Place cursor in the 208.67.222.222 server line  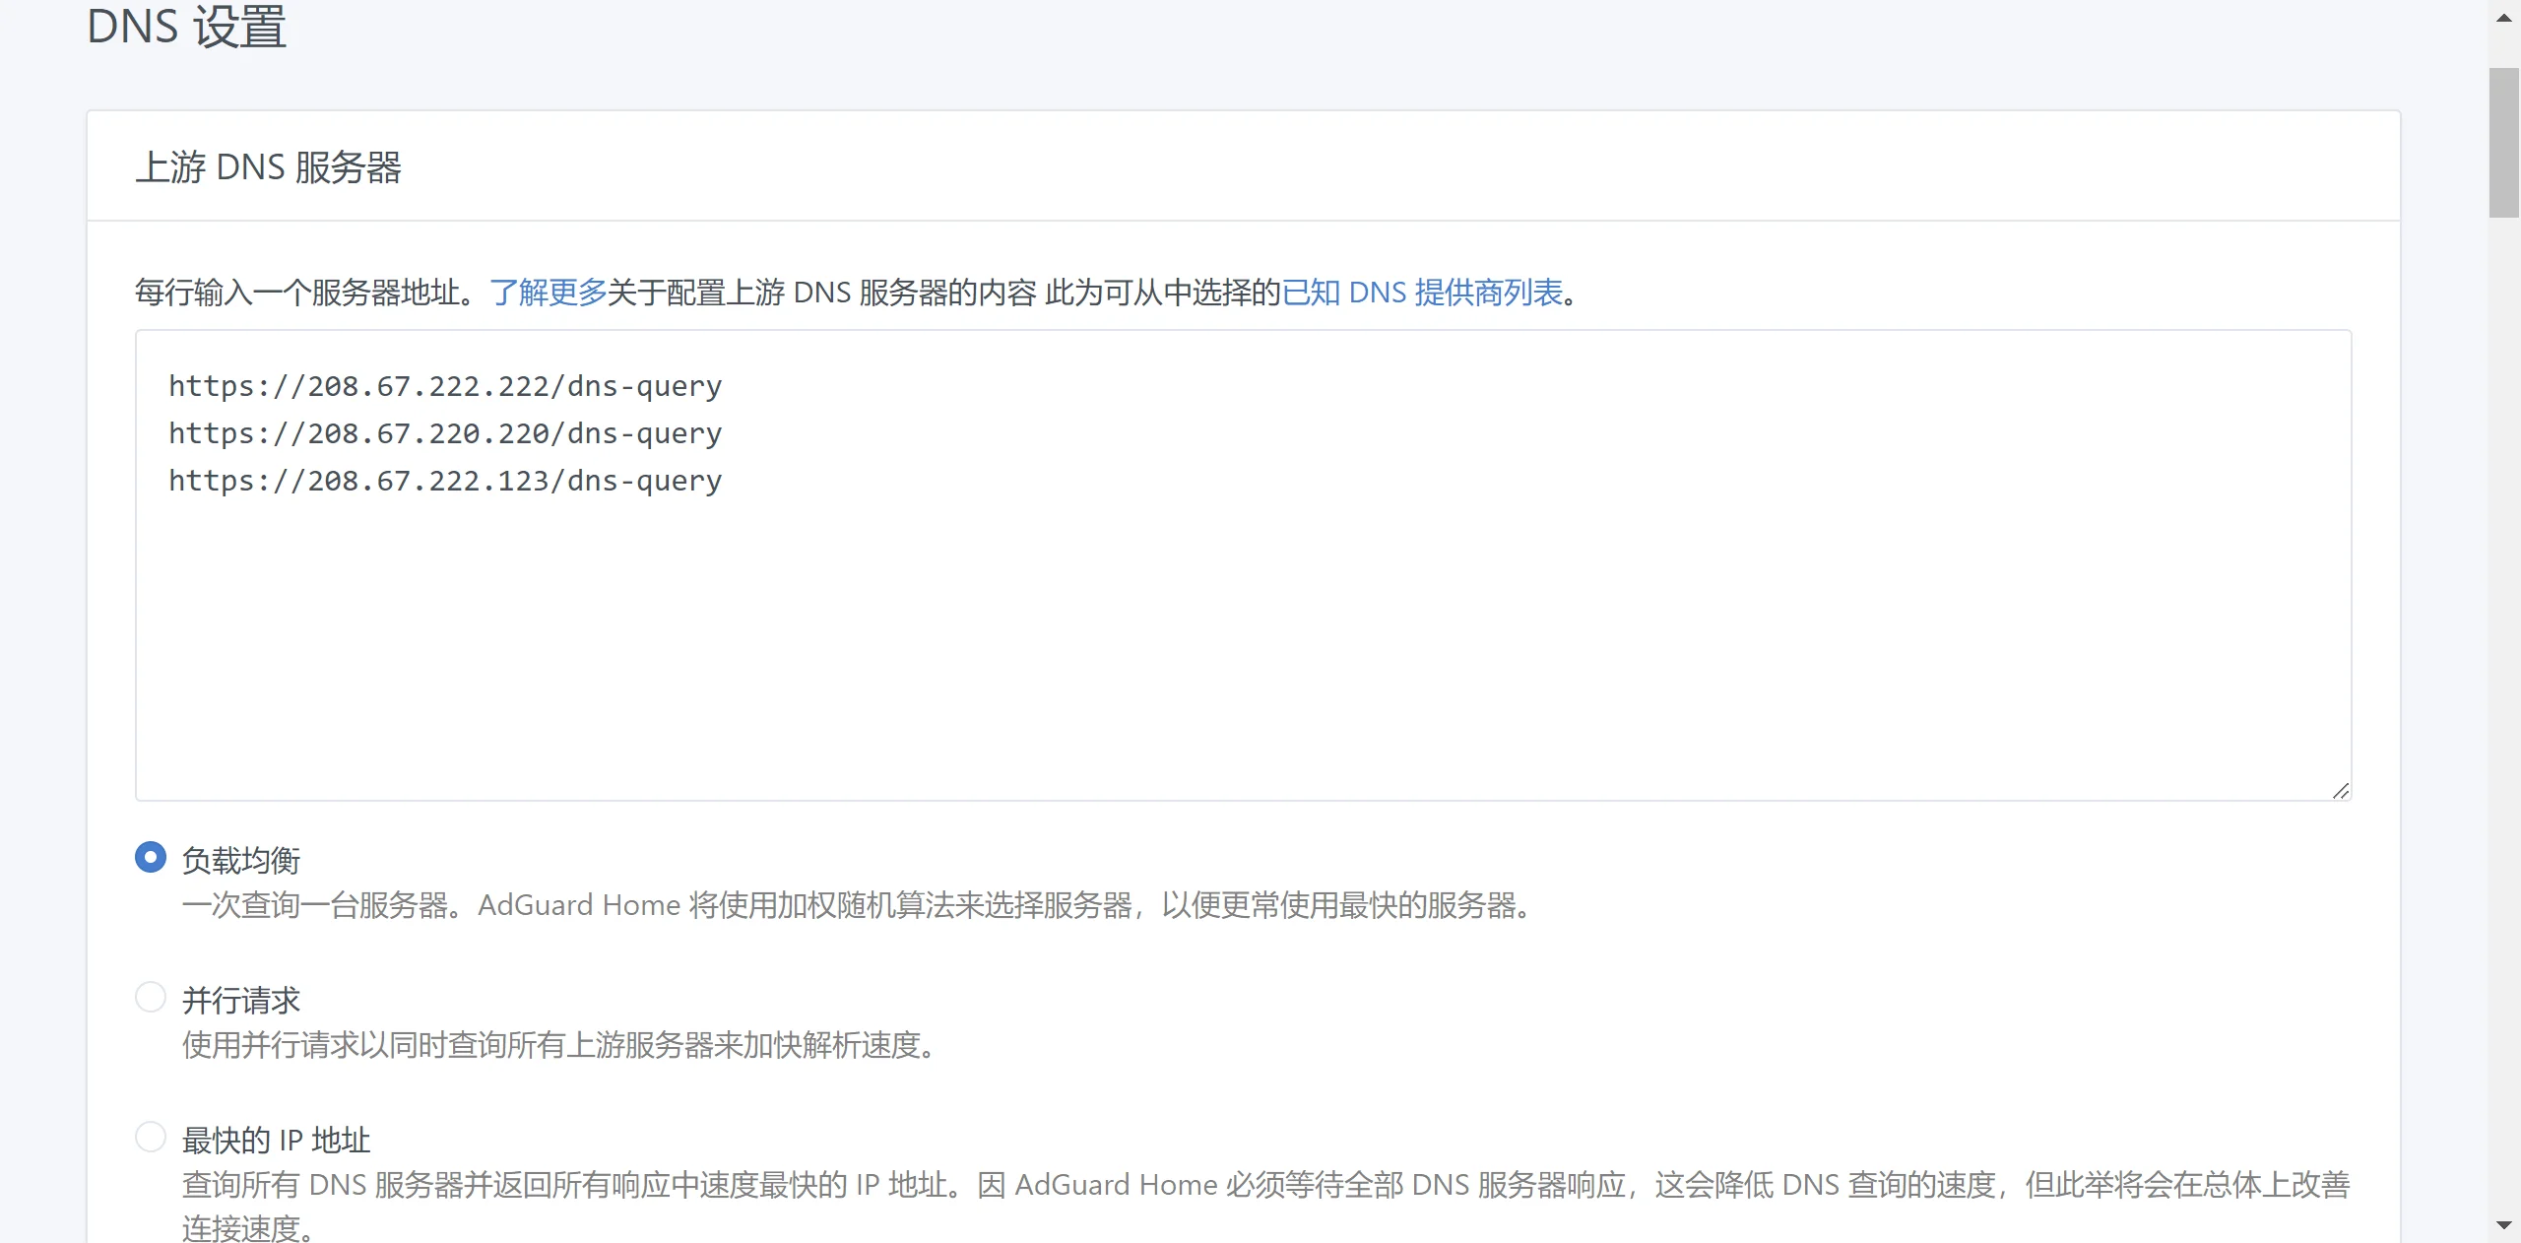point(445,386)
